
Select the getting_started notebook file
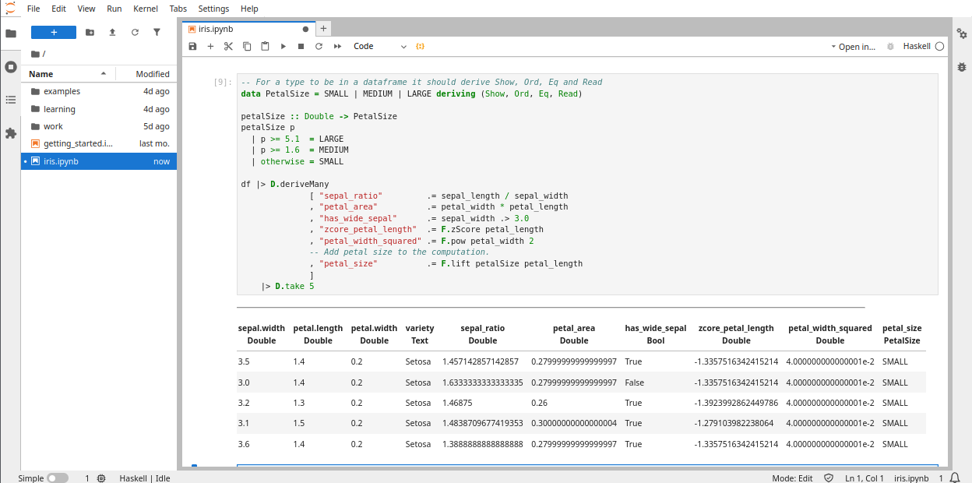[x=99, y=144]
